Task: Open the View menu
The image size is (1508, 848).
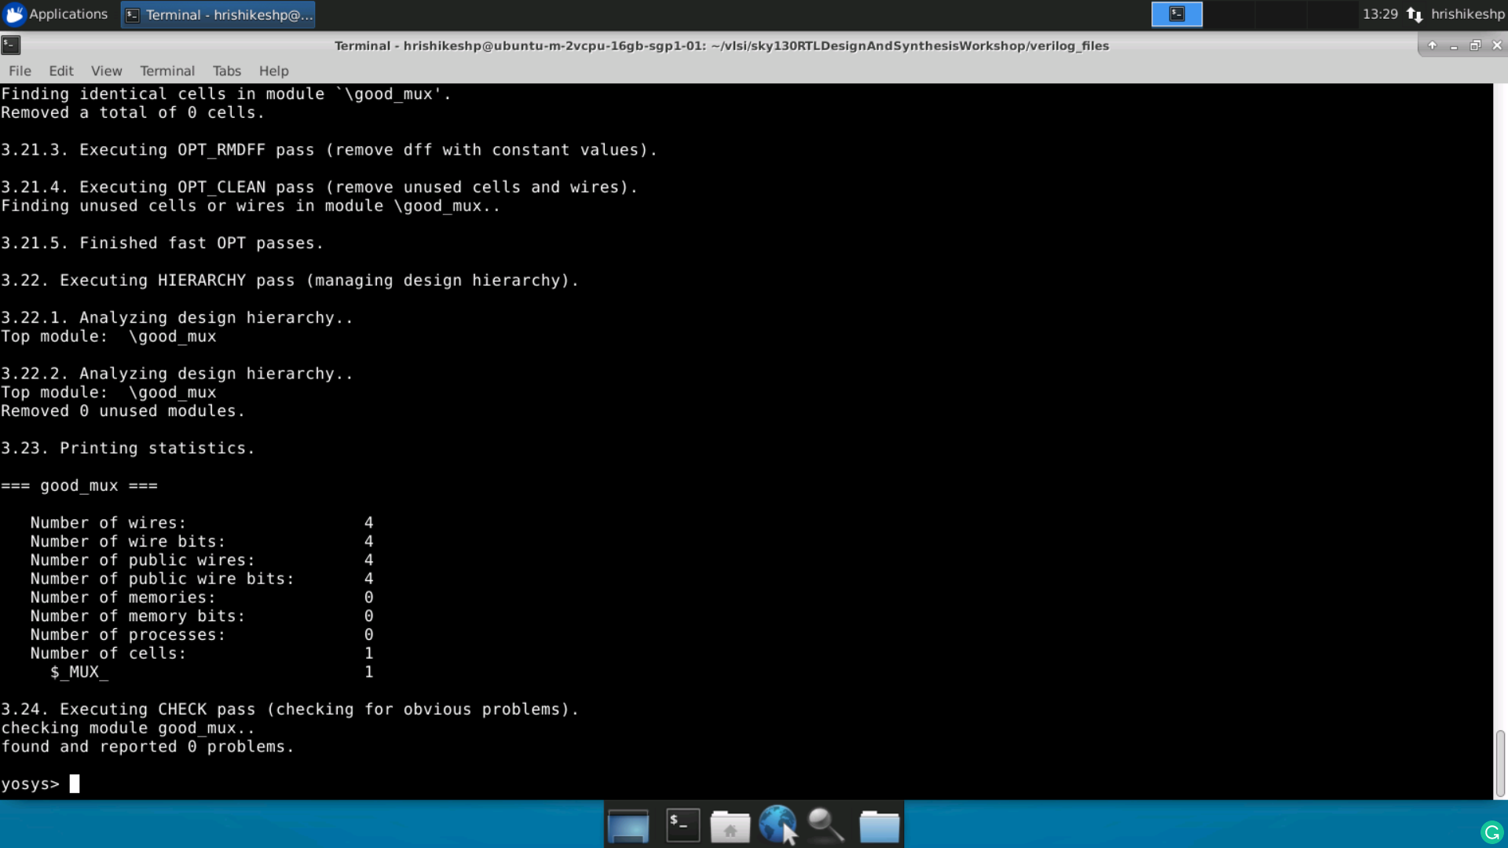Action: (x=106, y=71)
